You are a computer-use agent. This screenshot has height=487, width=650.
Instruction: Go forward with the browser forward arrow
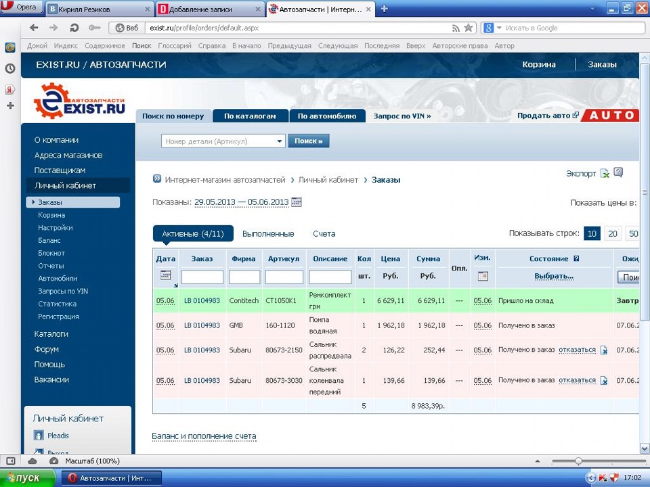(x=53, y=28)
